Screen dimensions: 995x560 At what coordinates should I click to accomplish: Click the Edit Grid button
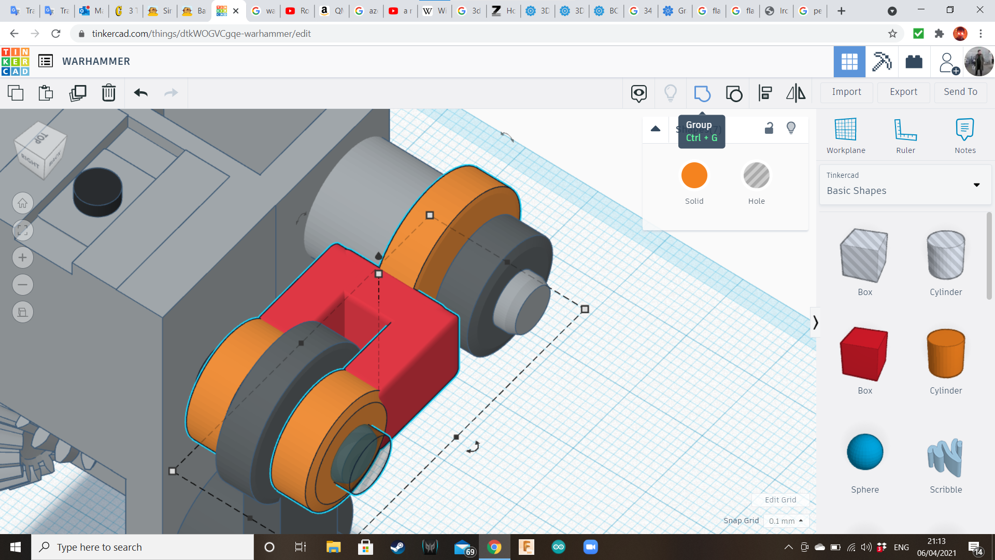coord(780,500)
